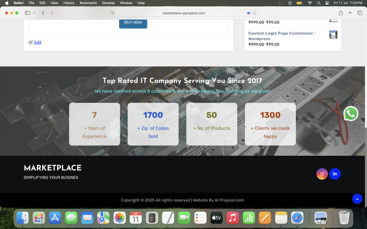367x229 pixels.
Task: Click the Edit link below the product
Action: [x=38, y=42]
